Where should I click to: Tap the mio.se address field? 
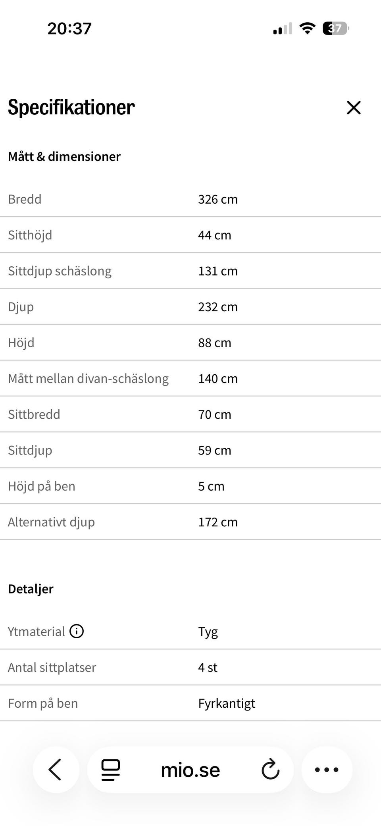pyautogui.click(x=190, y=770)
